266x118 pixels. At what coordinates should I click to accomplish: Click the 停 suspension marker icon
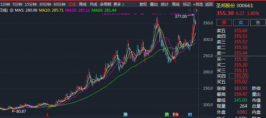point(125,115)
